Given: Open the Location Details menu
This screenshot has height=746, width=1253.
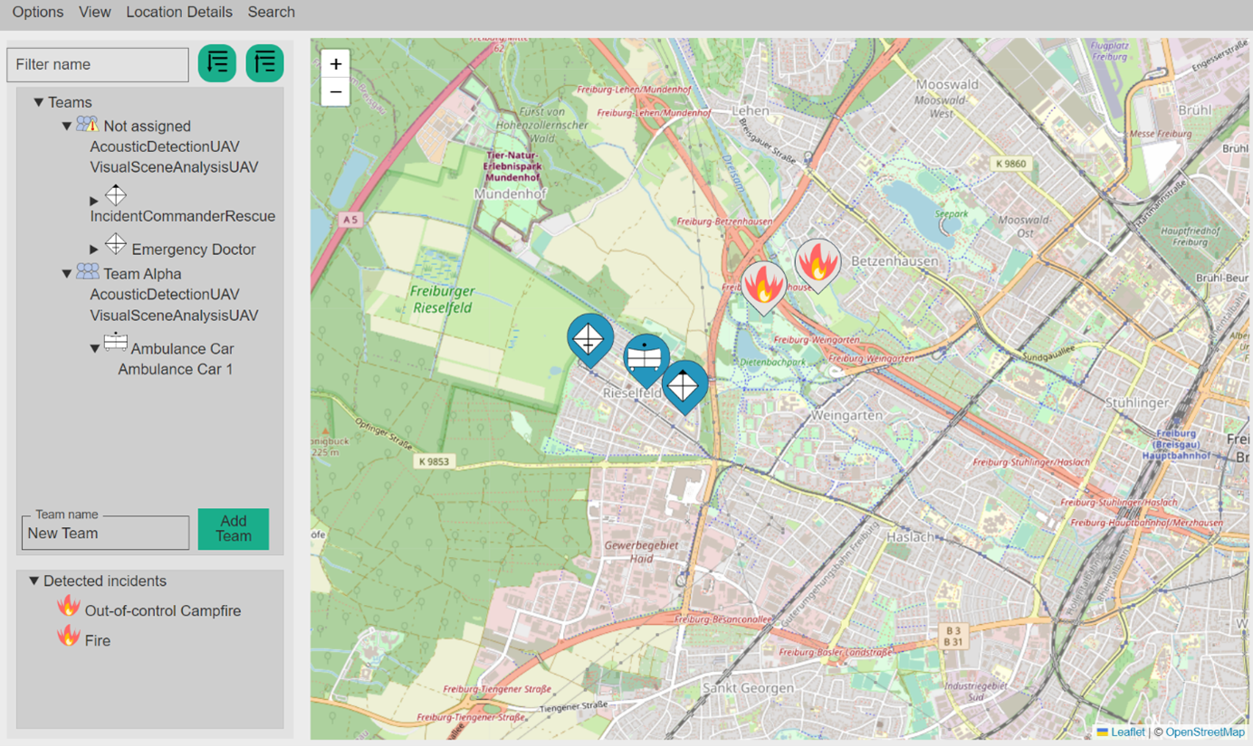Looking at the screenshot, I should tap(179, 13).
